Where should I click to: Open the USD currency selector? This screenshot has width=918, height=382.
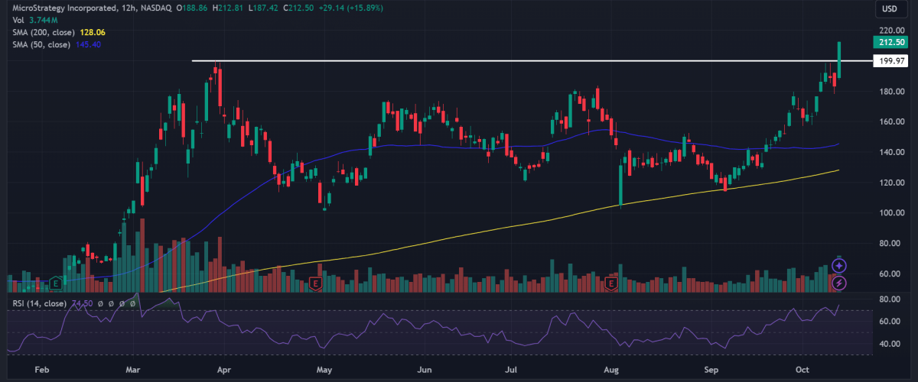point(889,9)
